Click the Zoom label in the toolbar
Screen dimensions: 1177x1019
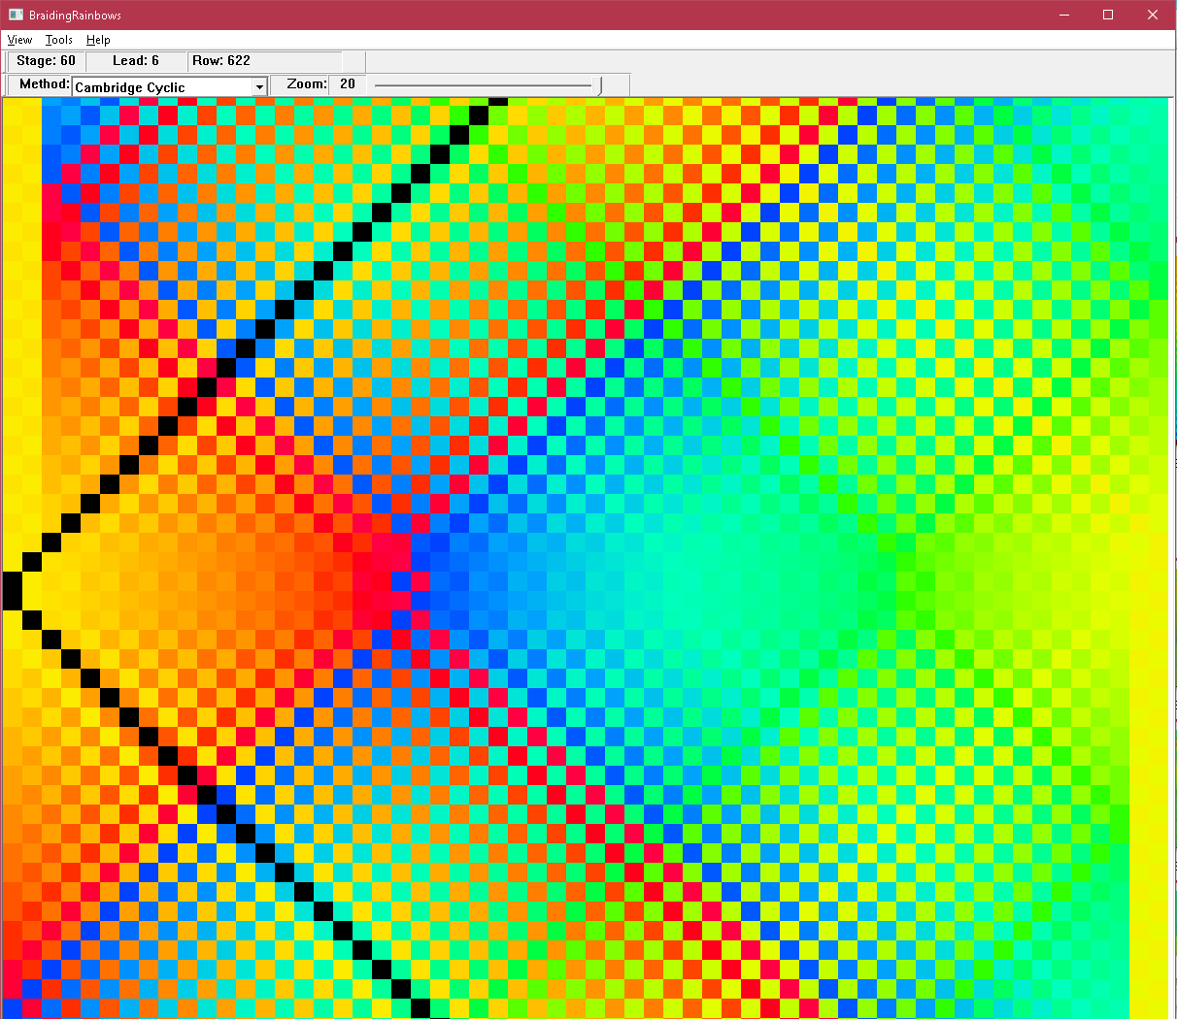pyautogui.click(x=306, y=84)
